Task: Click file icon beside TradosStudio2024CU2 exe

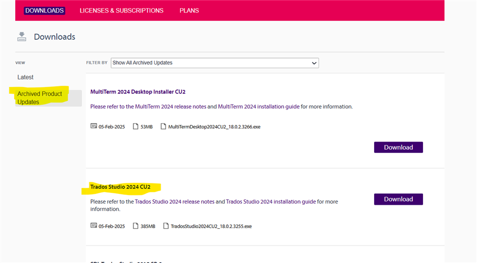Action: click(x=166, y=226)
